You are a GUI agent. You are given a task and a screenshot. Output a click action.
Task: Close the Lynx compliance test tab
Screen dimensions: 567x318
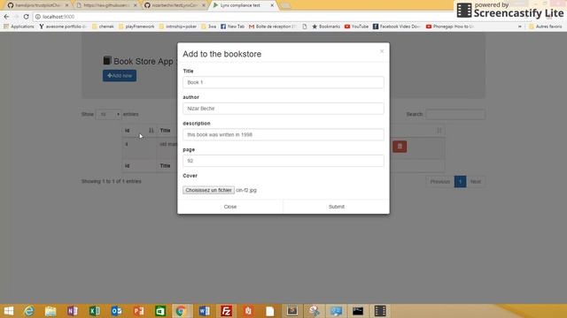tap(272, 5)
